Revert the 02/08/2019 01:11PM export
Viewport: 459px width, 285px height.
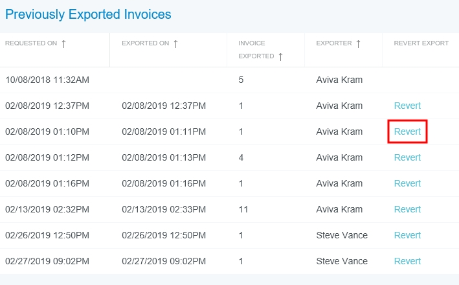click(407, 131)
